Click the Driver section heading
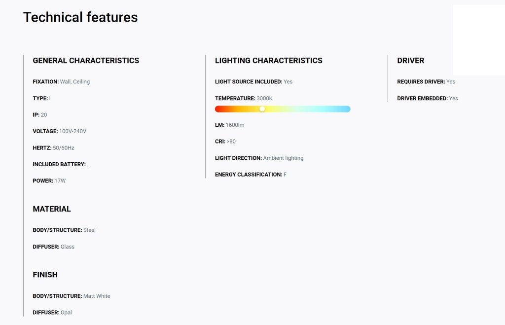The width and height of the screenshot is (505, 325). click(411, 61)
